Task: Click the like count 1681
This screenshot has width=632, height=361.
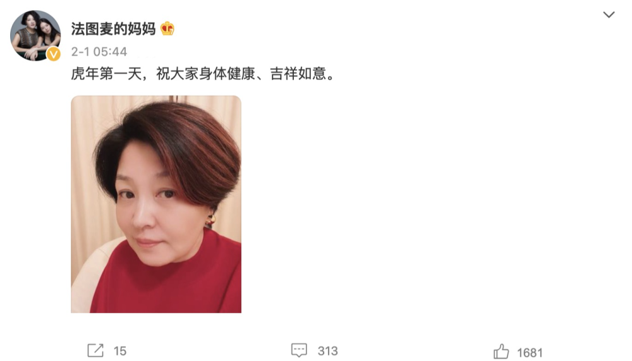Action: click(x=530, y=353)
